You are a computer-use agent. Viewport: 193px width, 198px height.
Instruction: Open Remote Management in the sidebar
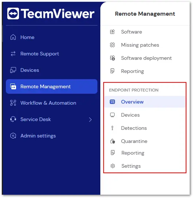pos(52,86)
